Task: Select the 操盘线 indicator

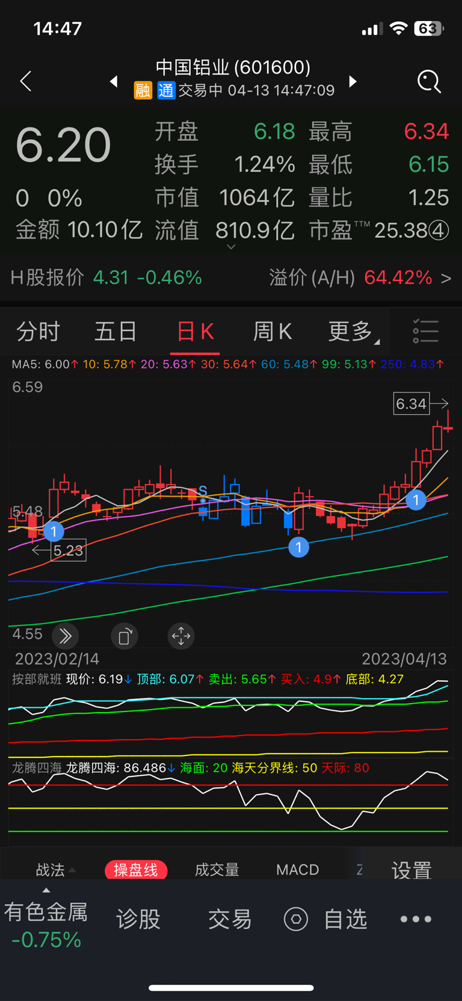Action: tap(136, 870)
